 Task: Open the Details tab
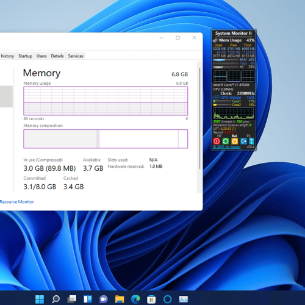57,56
